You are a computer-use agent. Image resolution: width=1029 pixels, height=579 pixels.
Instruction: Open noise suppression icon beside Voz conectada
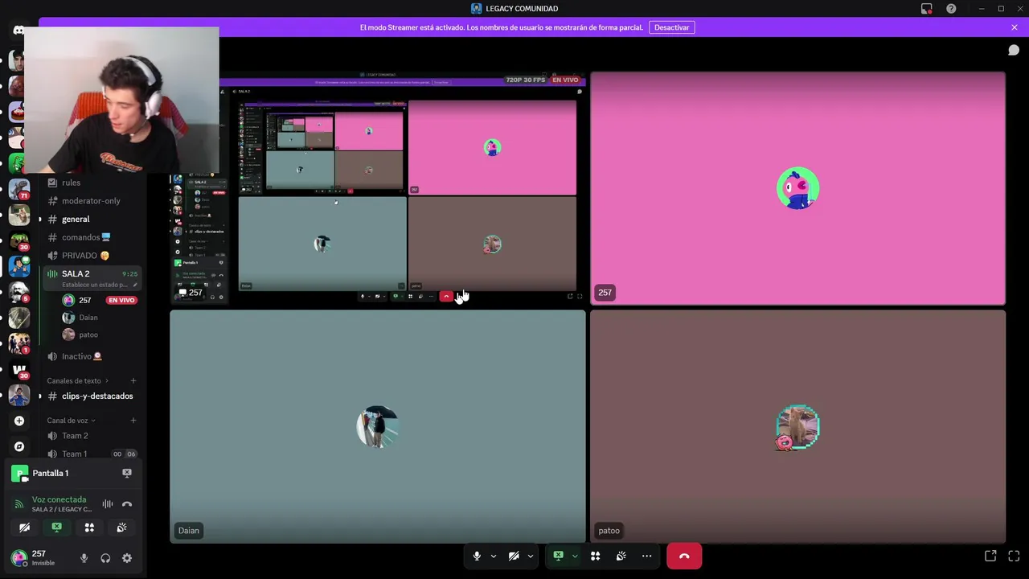click(108, 504)
